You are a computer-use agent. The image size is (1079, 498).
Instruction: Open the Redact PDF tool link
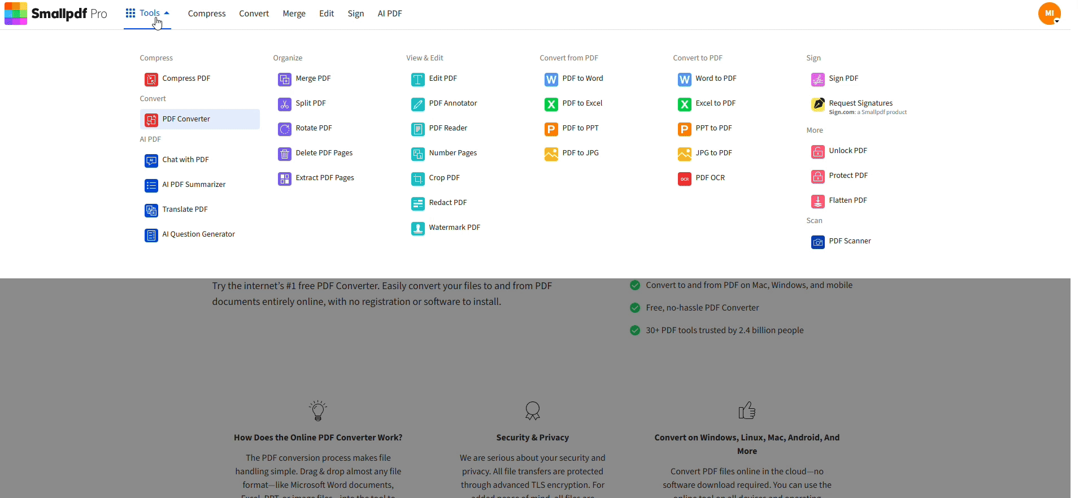click(447, 203)
